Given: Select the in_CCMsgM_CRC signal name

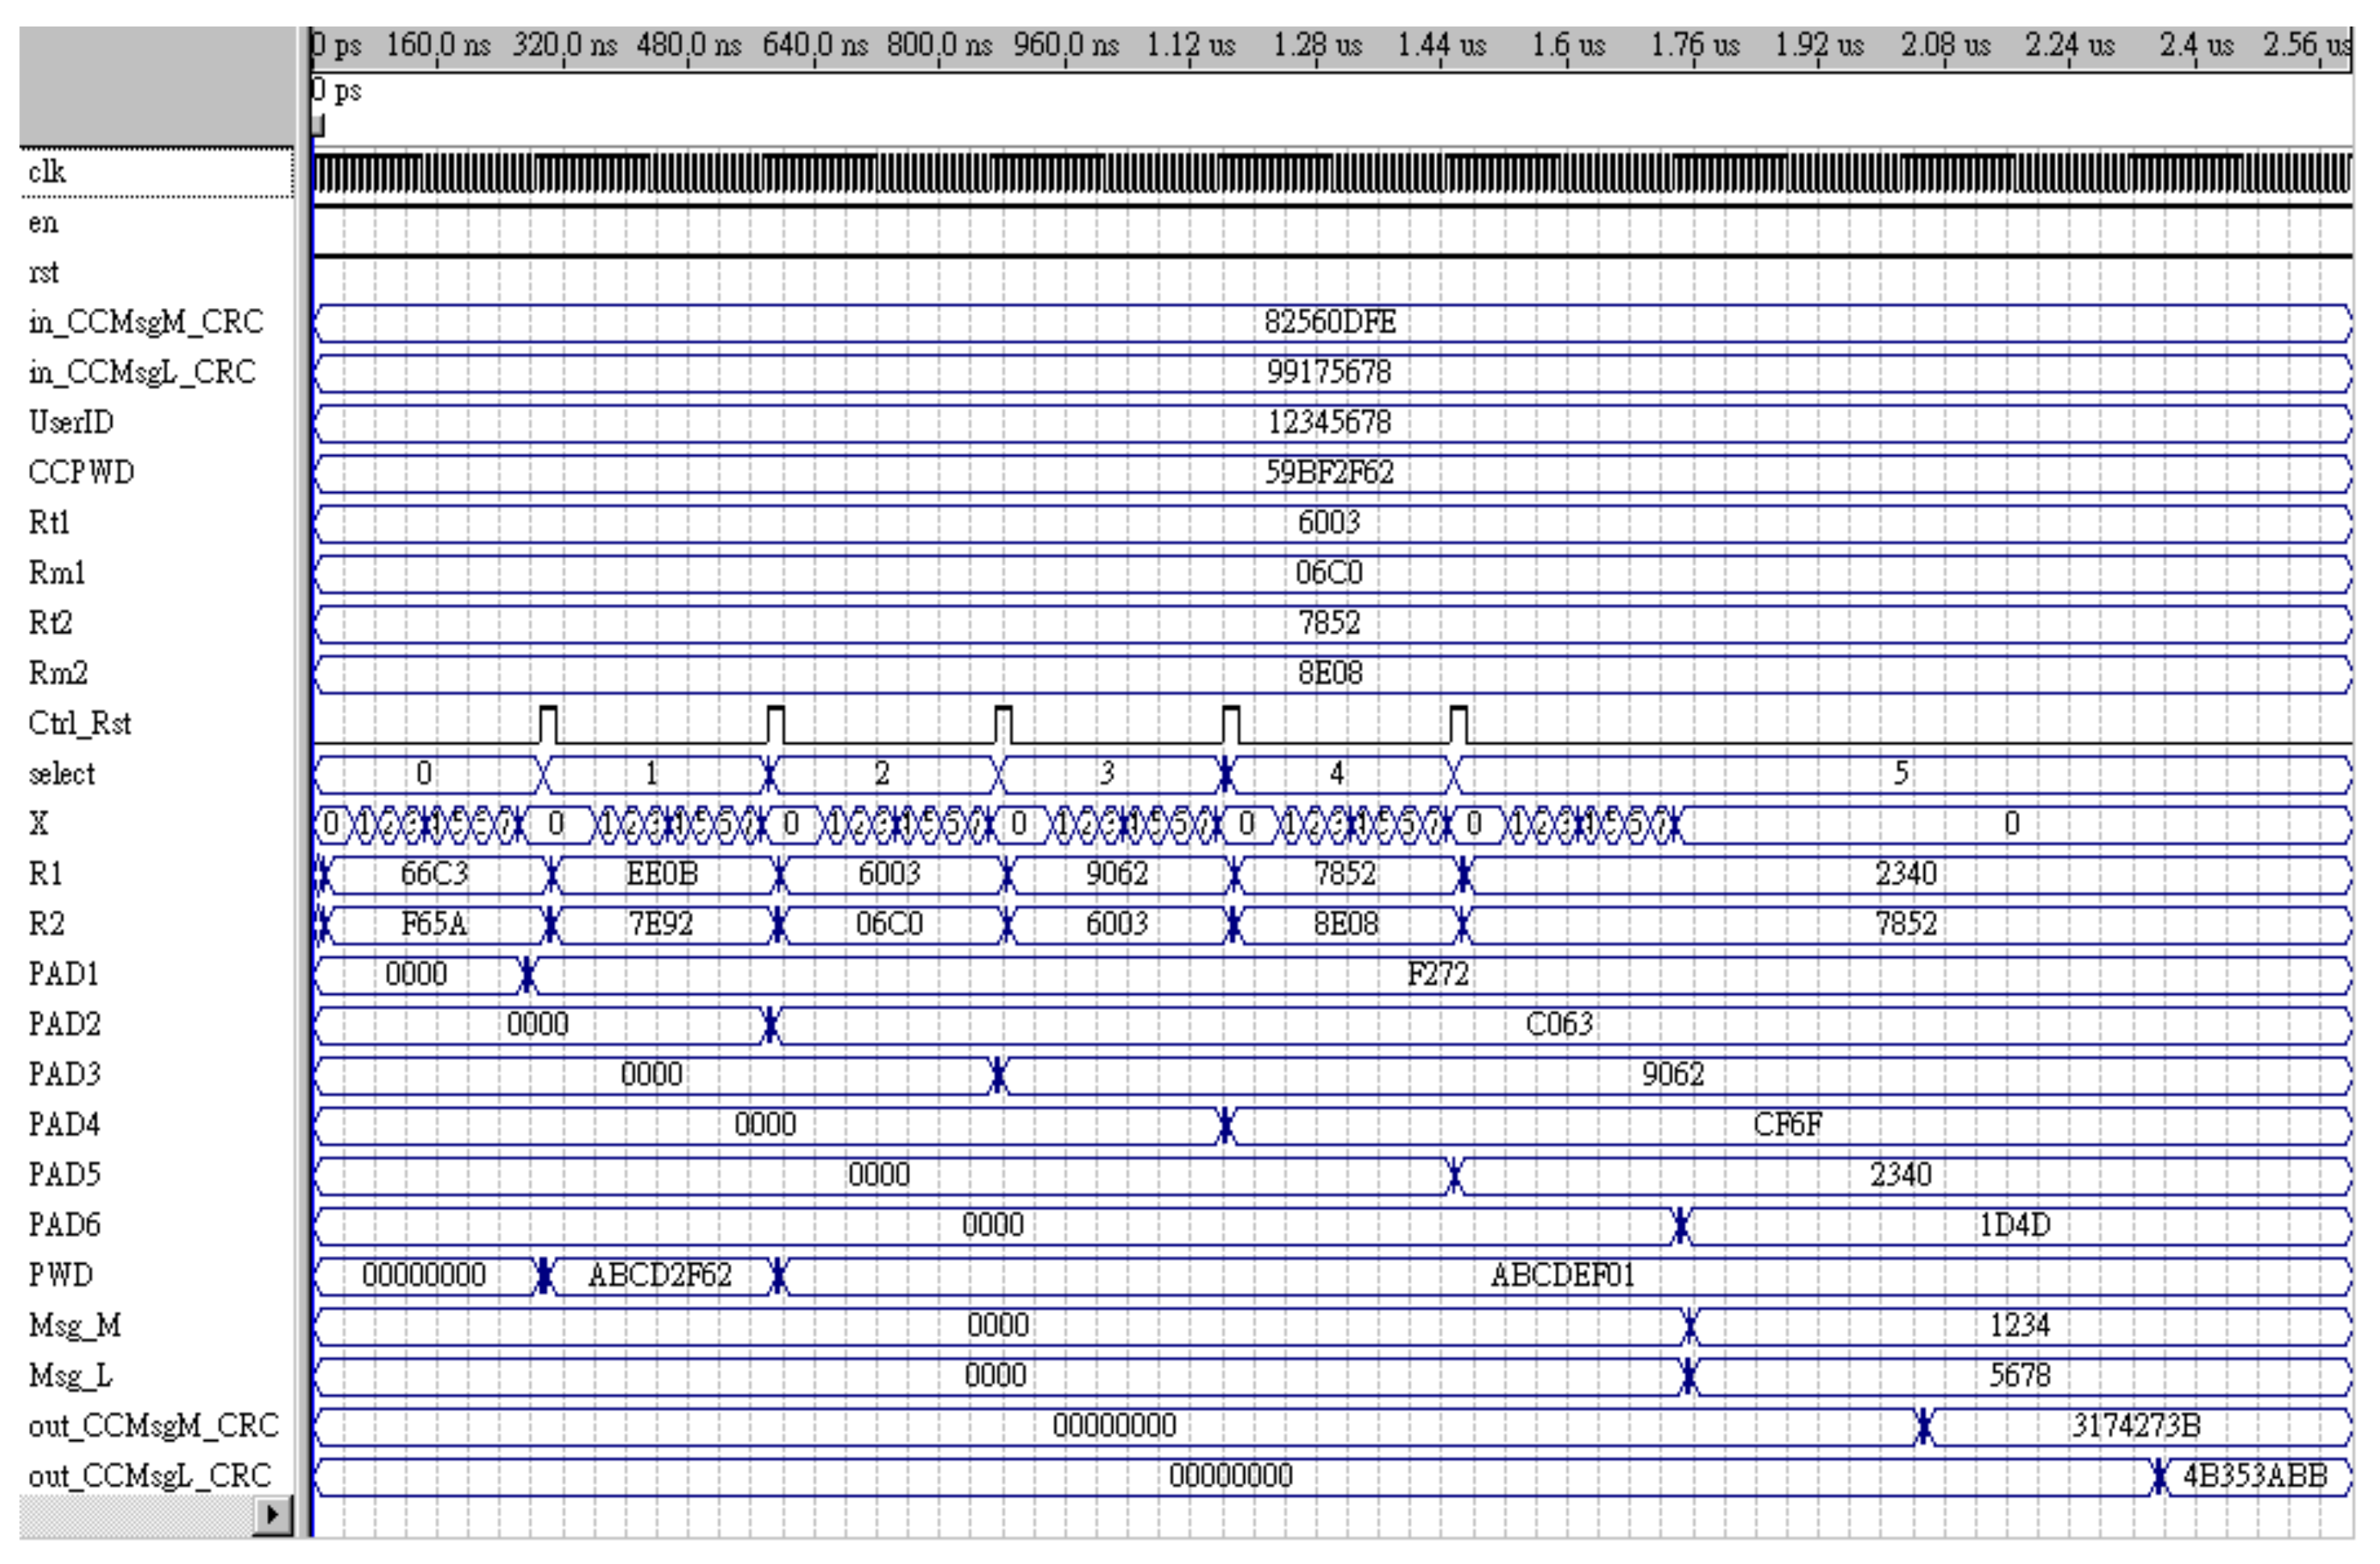Looking at the screenshot, I should pyautogui.click(x=145, y=322).
